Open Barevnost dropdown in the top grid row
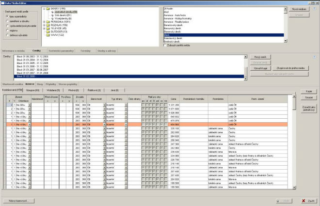 click(104, 105)
